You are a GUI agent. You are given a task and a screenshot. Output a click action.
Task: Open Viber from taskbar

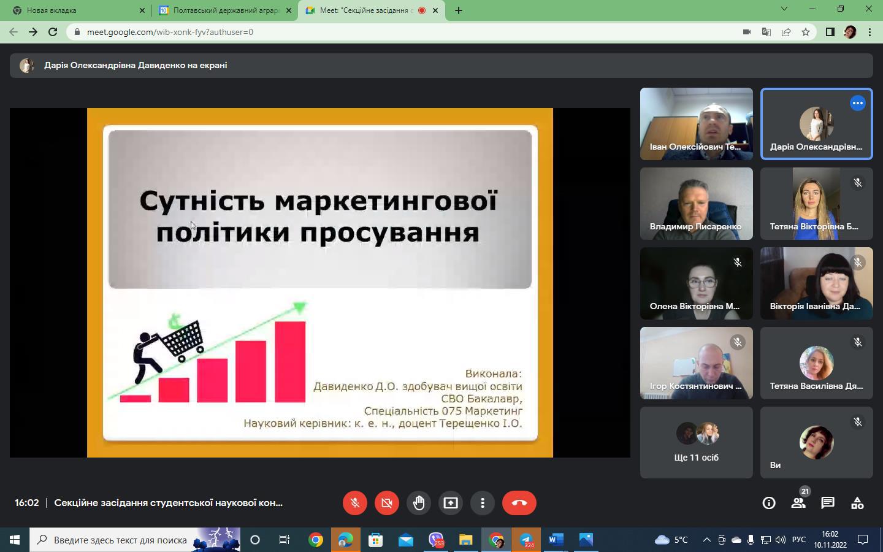click(x=435, y=540)
